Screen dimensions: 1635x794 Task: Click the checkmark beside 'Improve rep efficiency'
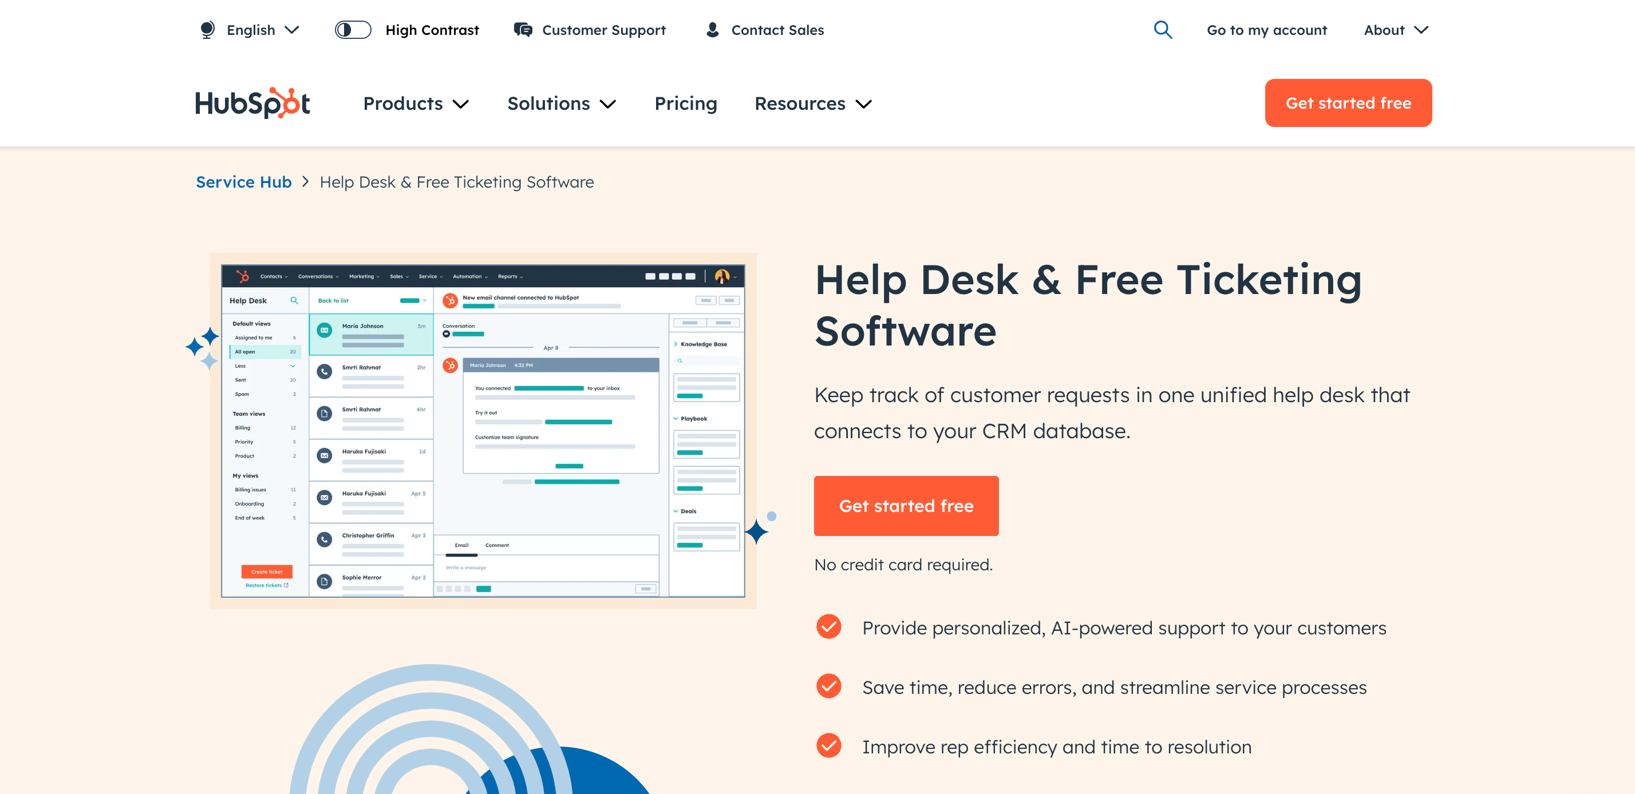pos(828,746)
